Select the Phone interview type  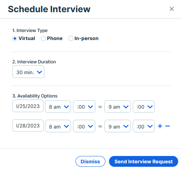pyautogui.click(x=43, y=38)
